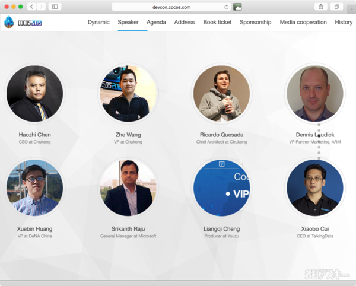Image resolution: width=356 pixels, height=286 pixels.
Task: Click 'VP at Chukong' subtitle
Action: 128,142
